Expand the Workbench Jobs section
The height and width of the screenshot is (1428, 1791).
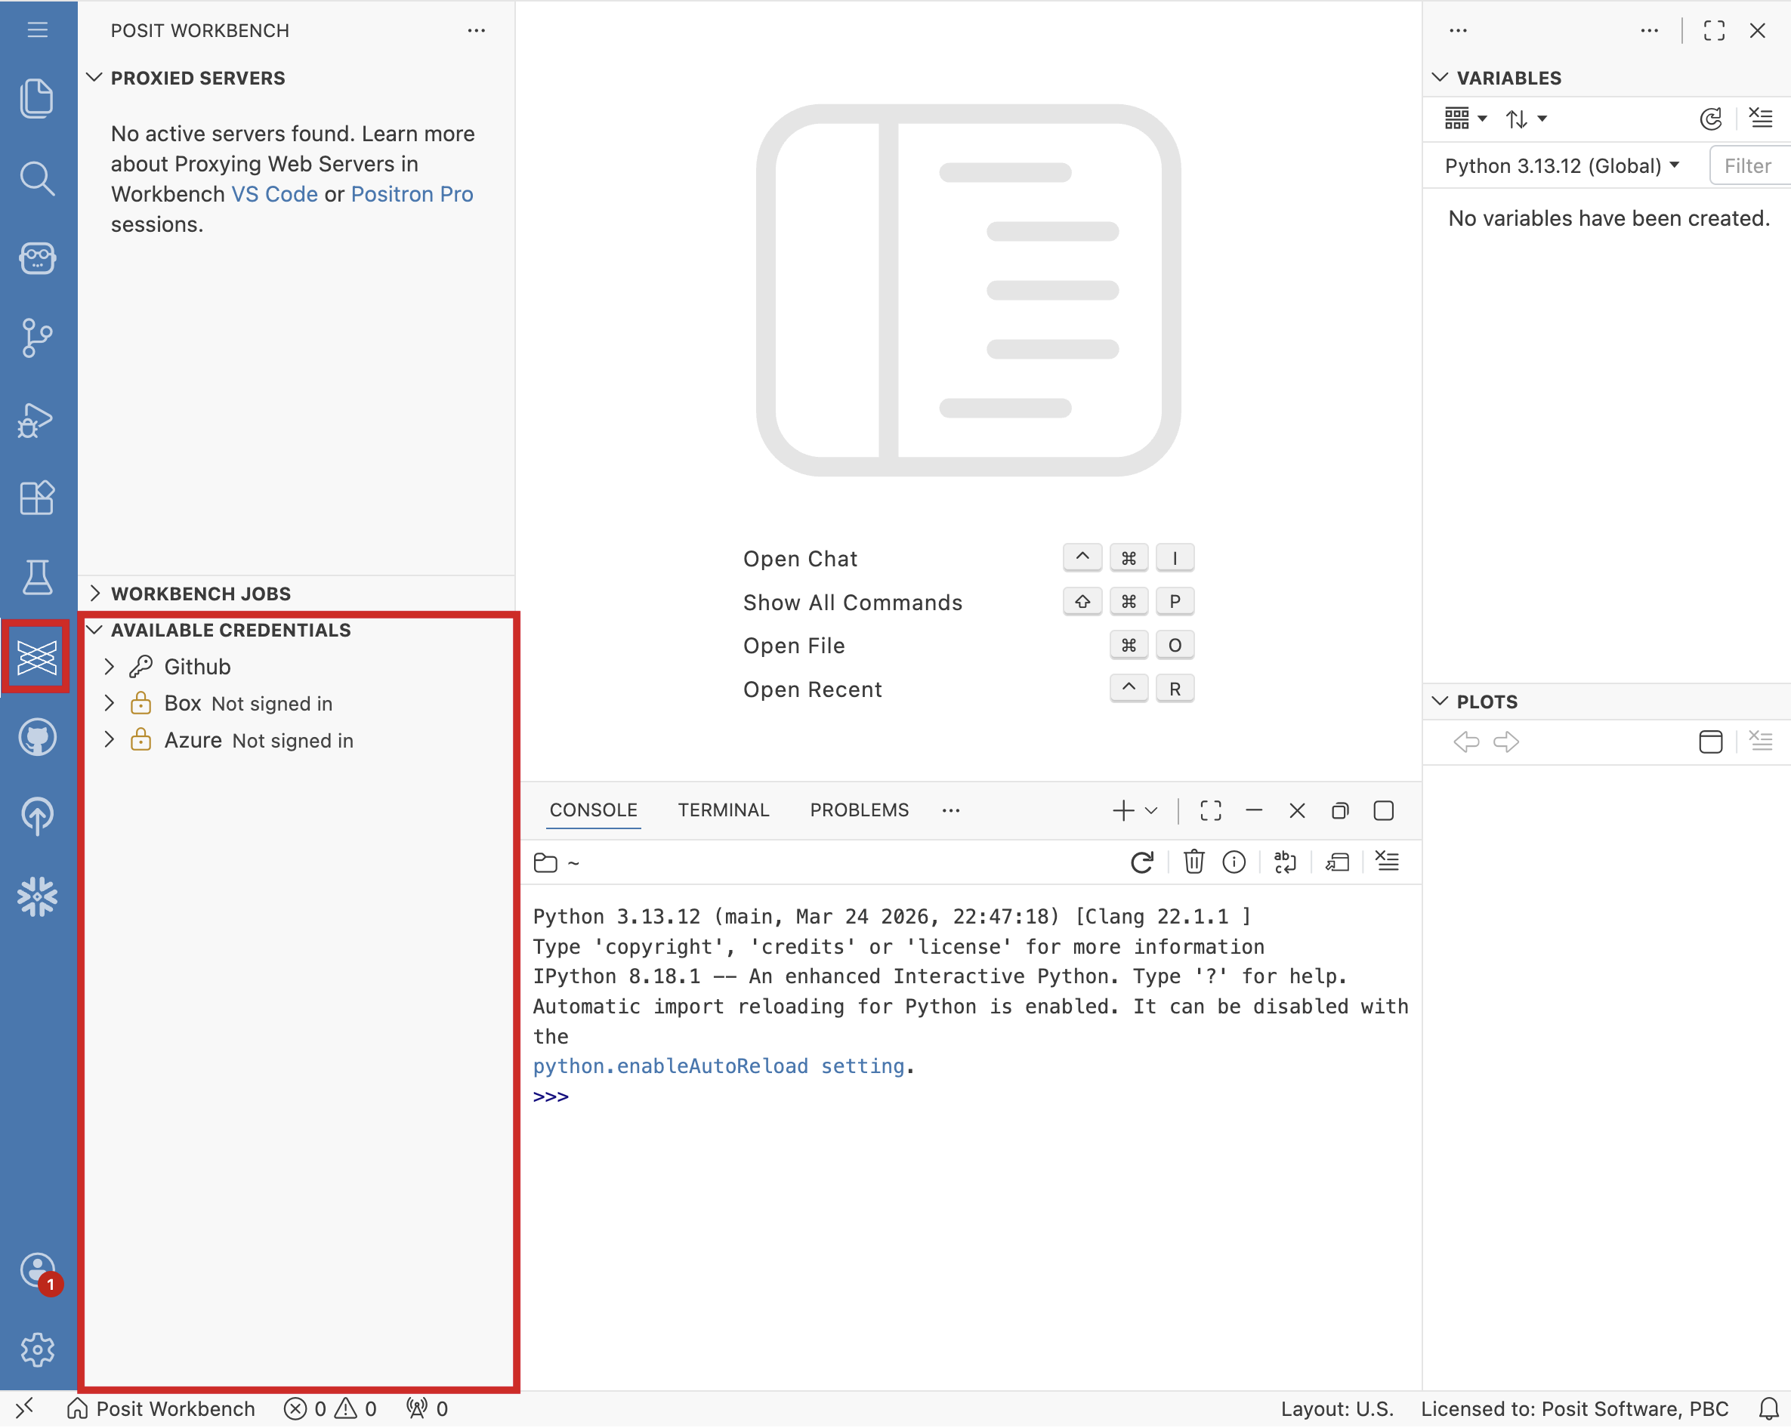(200, 594)
